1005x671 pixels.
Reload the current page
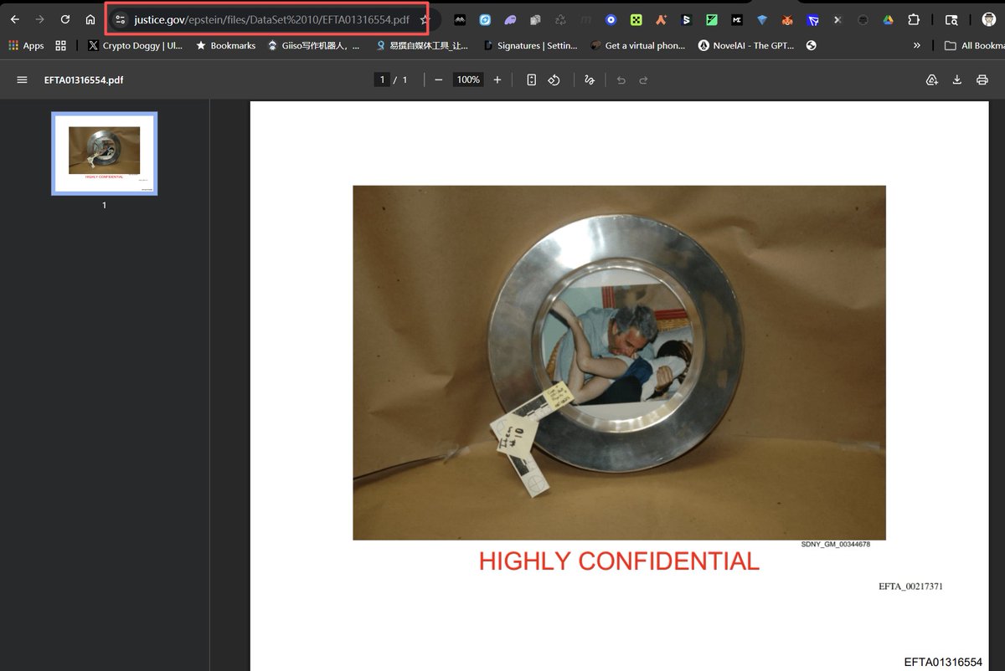(x=65, y=19)
